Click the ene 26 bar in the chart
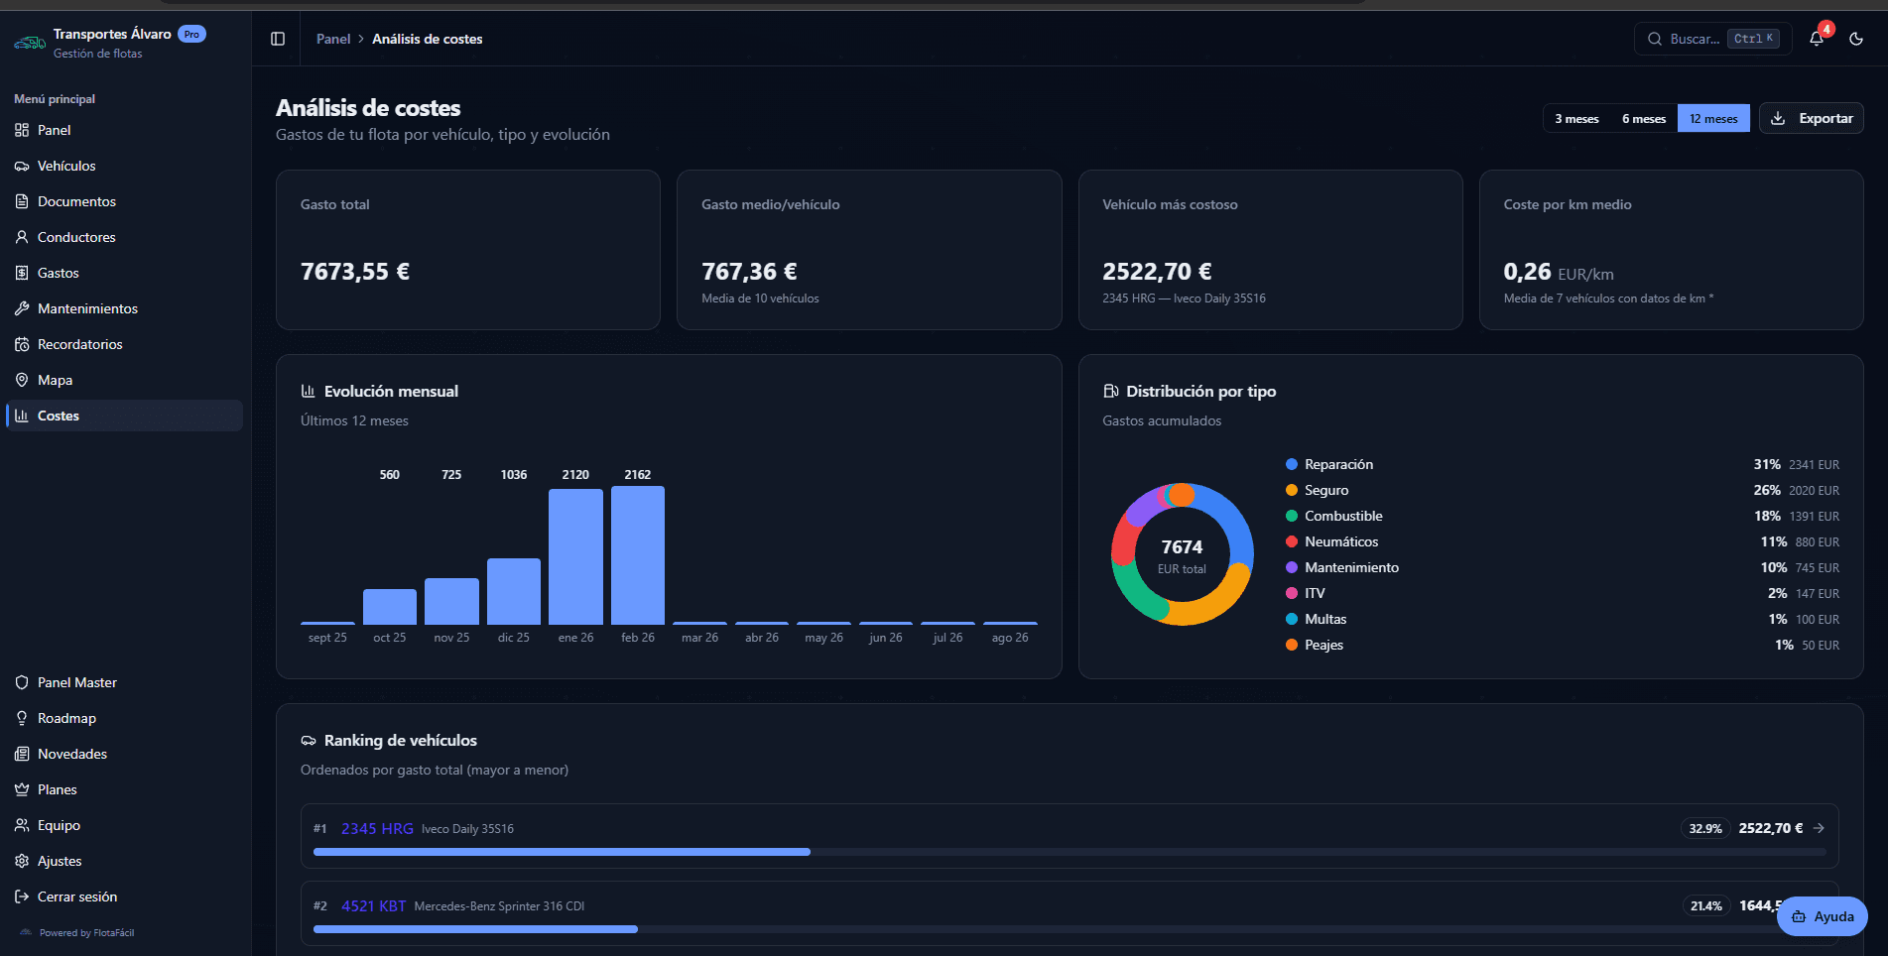This screenshot has height=956, width=1888. [575, 557]
